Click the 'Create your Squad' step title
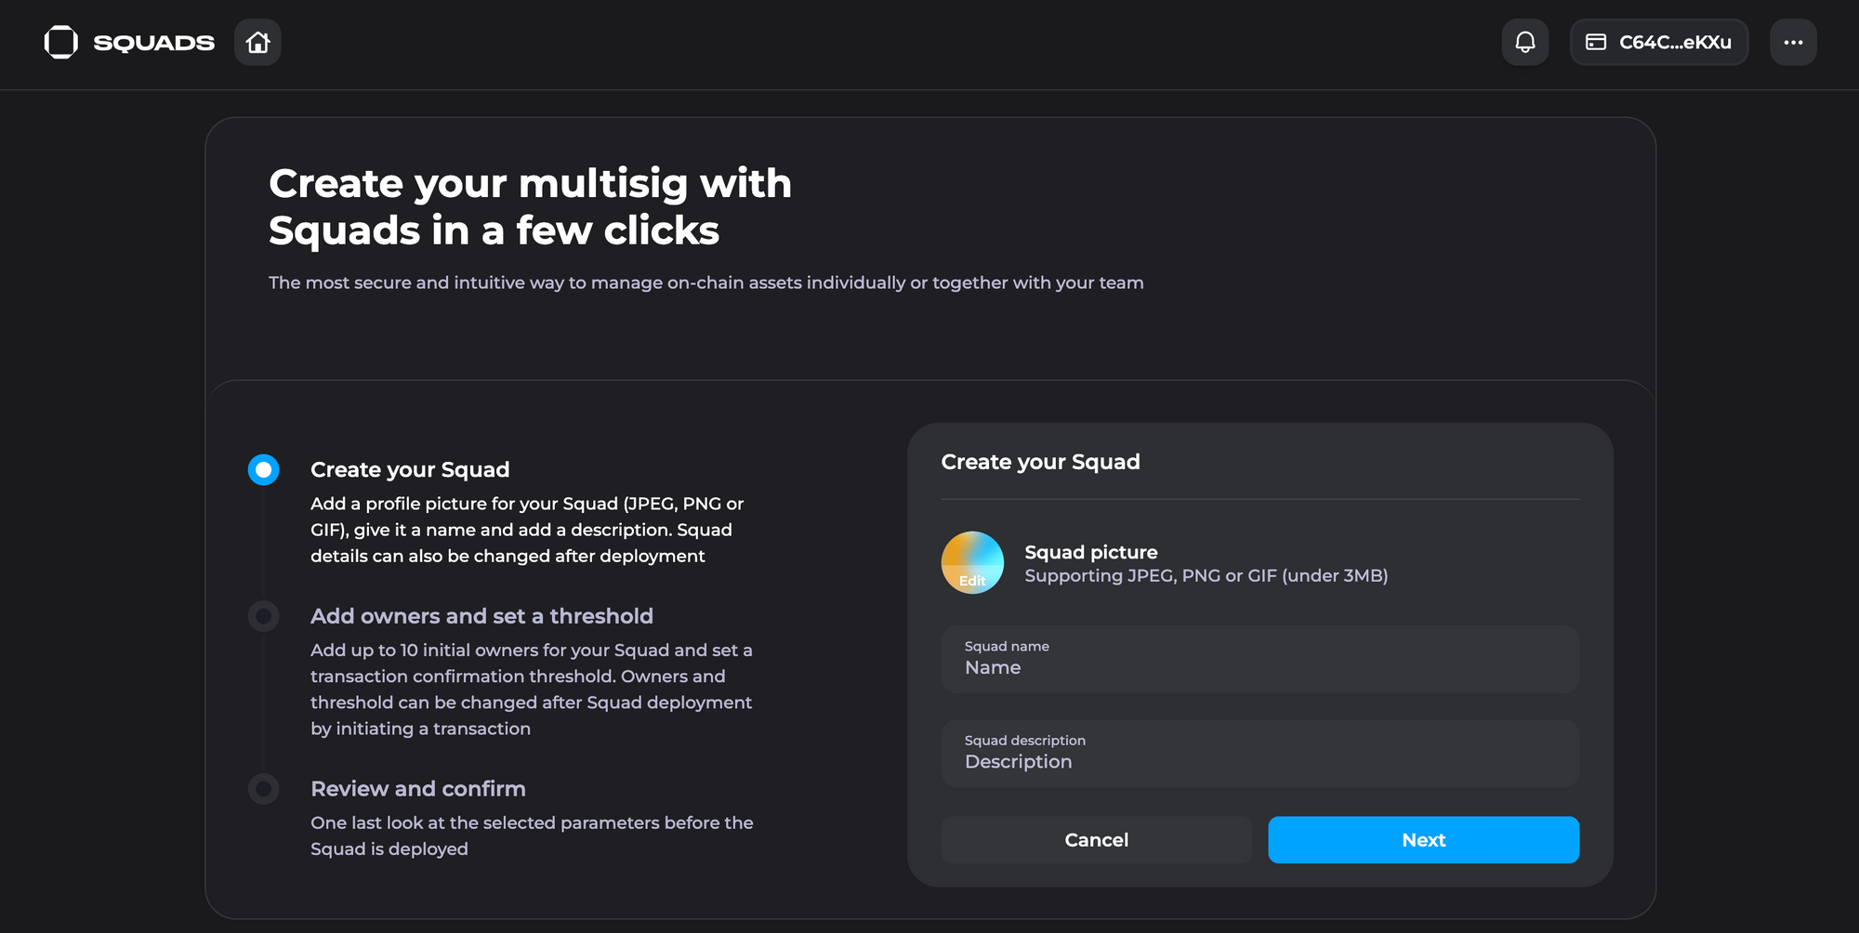 [x=410, y=469]
